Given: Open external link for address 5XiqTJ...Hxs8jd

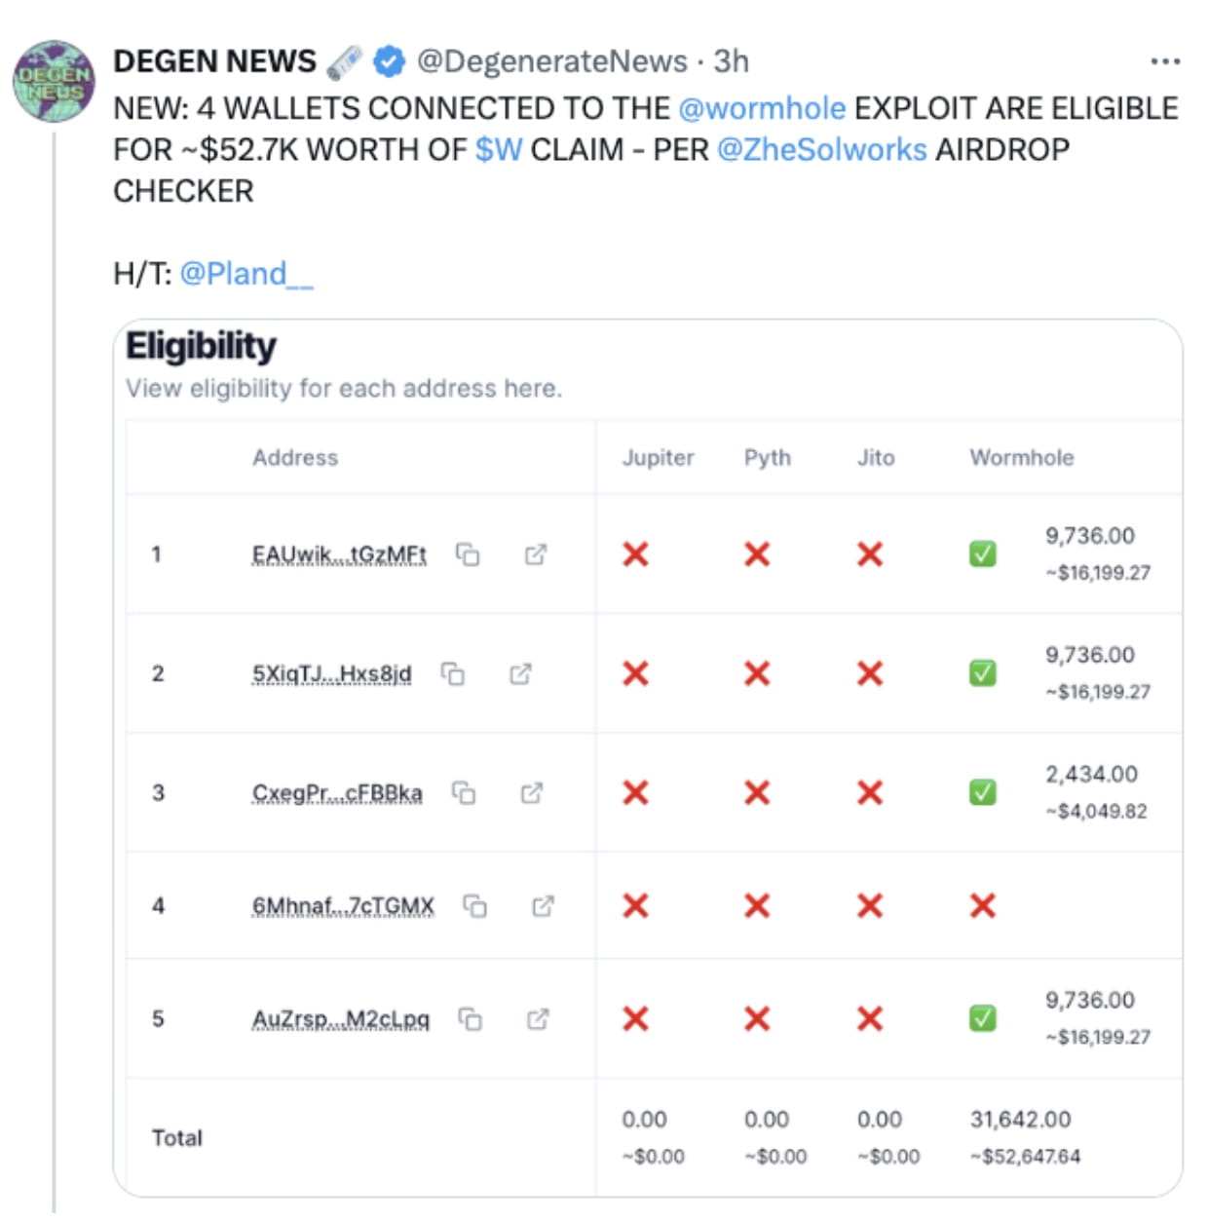Looking at the screenshot, I should [x=520, y=674].
